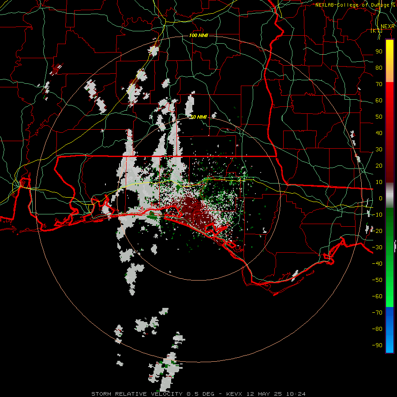Click the "-80" value on velocity scale
Image resolution: width=397 pixels, height=397 pixels.
377,329
